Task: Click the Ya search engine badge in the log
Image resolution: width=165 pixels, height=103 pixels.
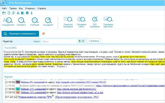Action: pyautogui.click(x=18, y=82)
